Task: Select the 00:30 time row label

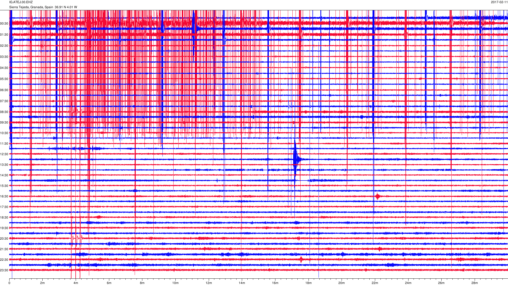Action: click(4, 23)
